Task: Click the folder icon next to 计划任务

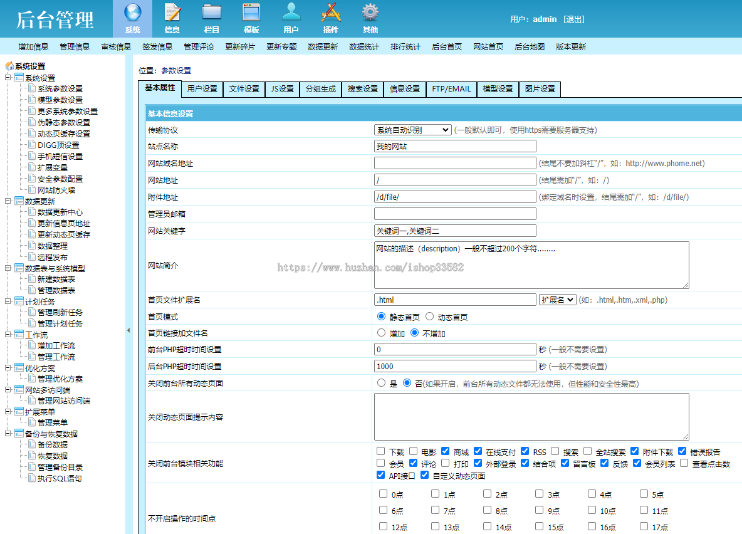Action: pos(19,301)
